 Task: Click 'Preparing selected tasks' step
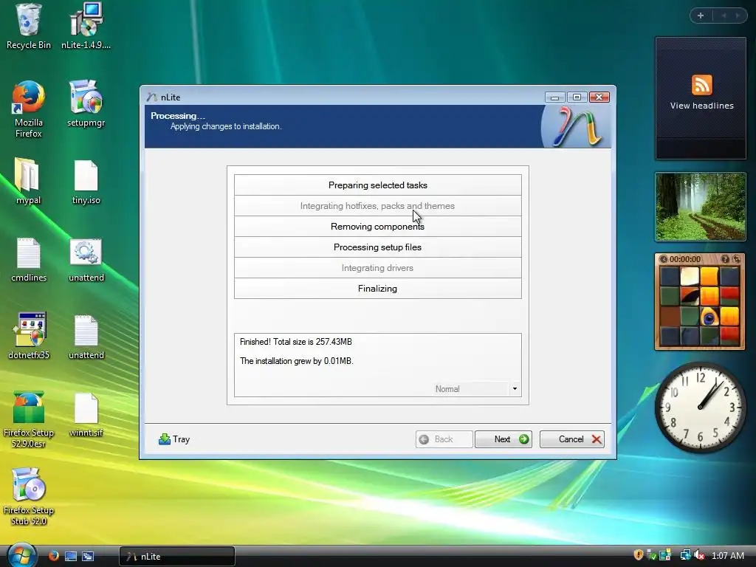coord(377,185)
